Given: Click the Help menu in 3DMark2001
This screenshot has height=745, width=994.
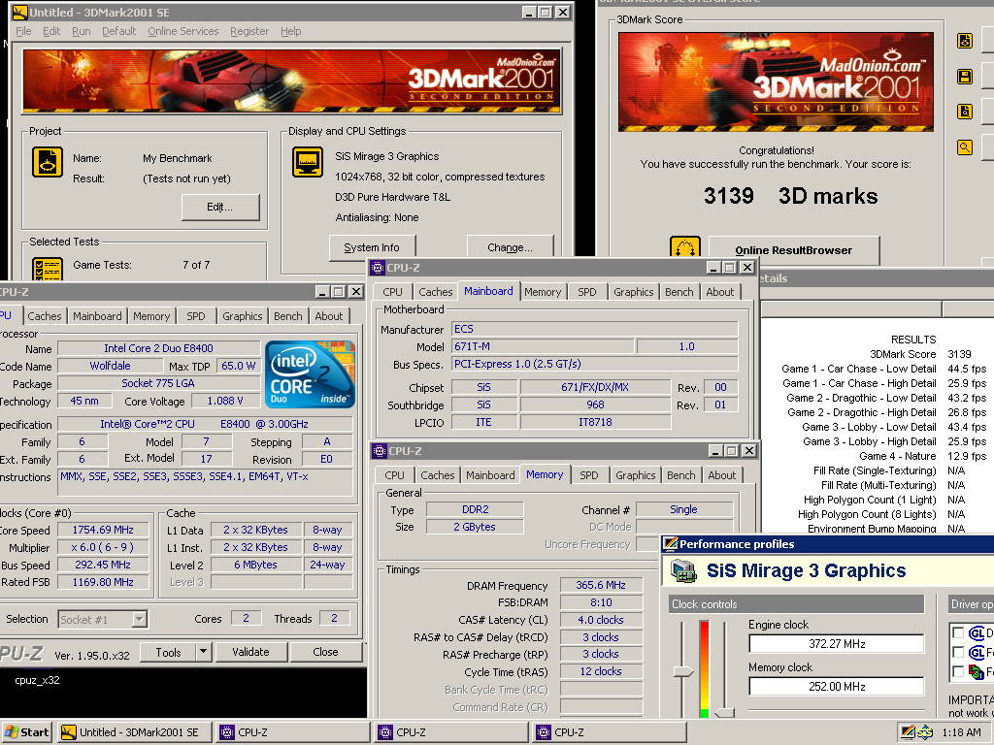Looking at the screenshot, I should 291,31.
